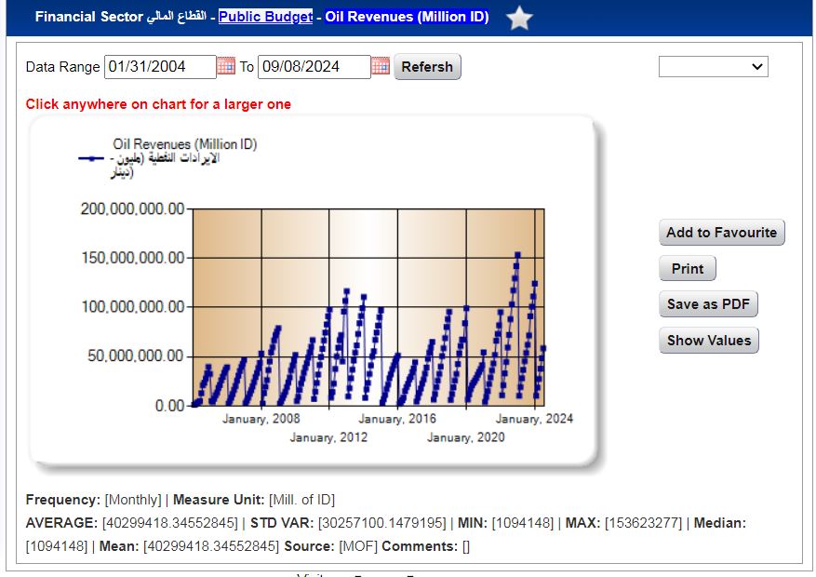This screenshot has width=816, height=577.
Task: Open the Public Budget link
Action: click(x=265, y=17)
